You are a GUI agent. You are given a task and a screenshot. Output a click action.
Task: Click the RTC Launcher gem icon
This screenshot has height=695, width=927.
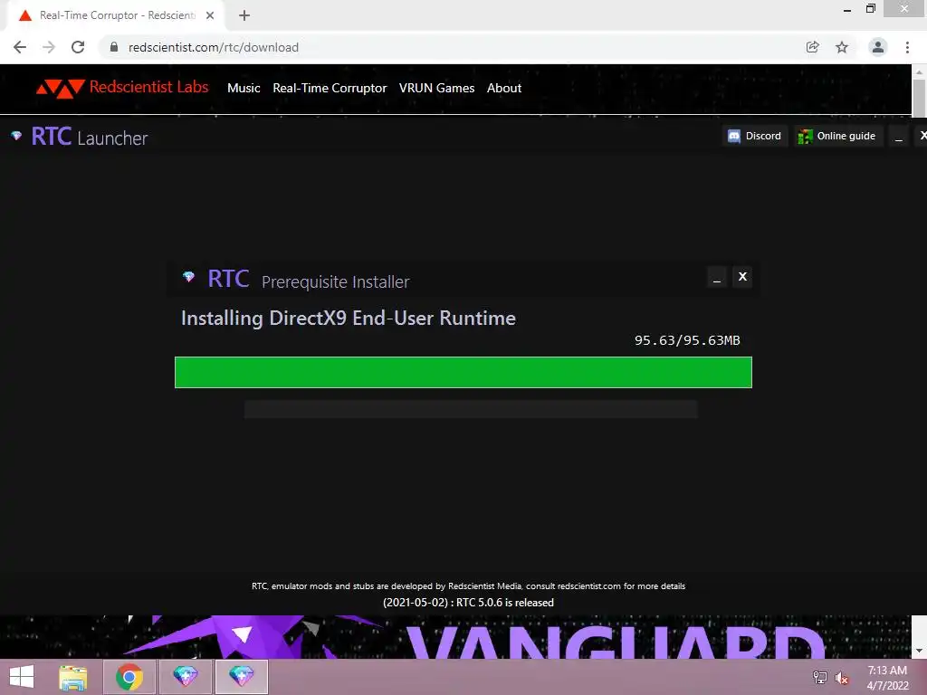click(16, 136)
